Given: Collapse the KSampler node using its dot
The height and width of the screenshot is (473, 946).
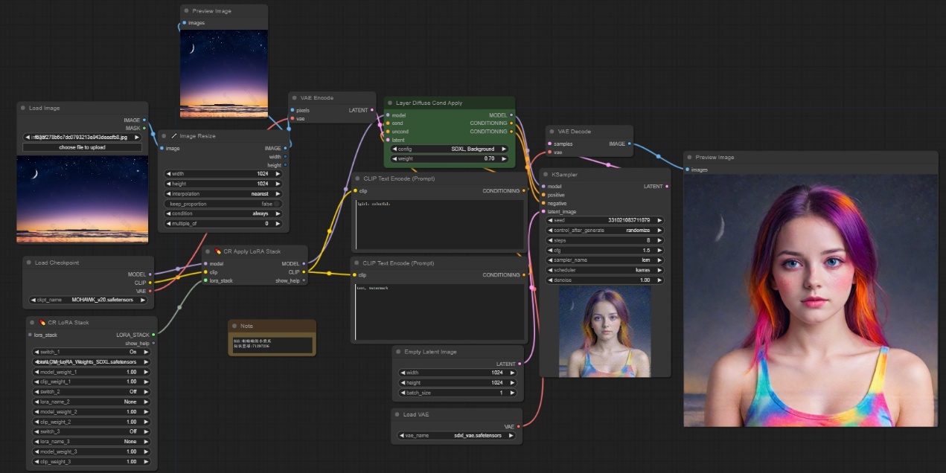Looking at the screenshot, I should 546,175.
